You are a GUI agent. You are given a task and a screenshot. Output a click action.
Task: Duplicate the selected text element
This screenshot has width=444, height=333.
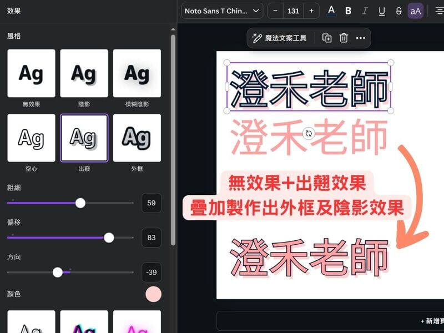[x=327, y=38]
